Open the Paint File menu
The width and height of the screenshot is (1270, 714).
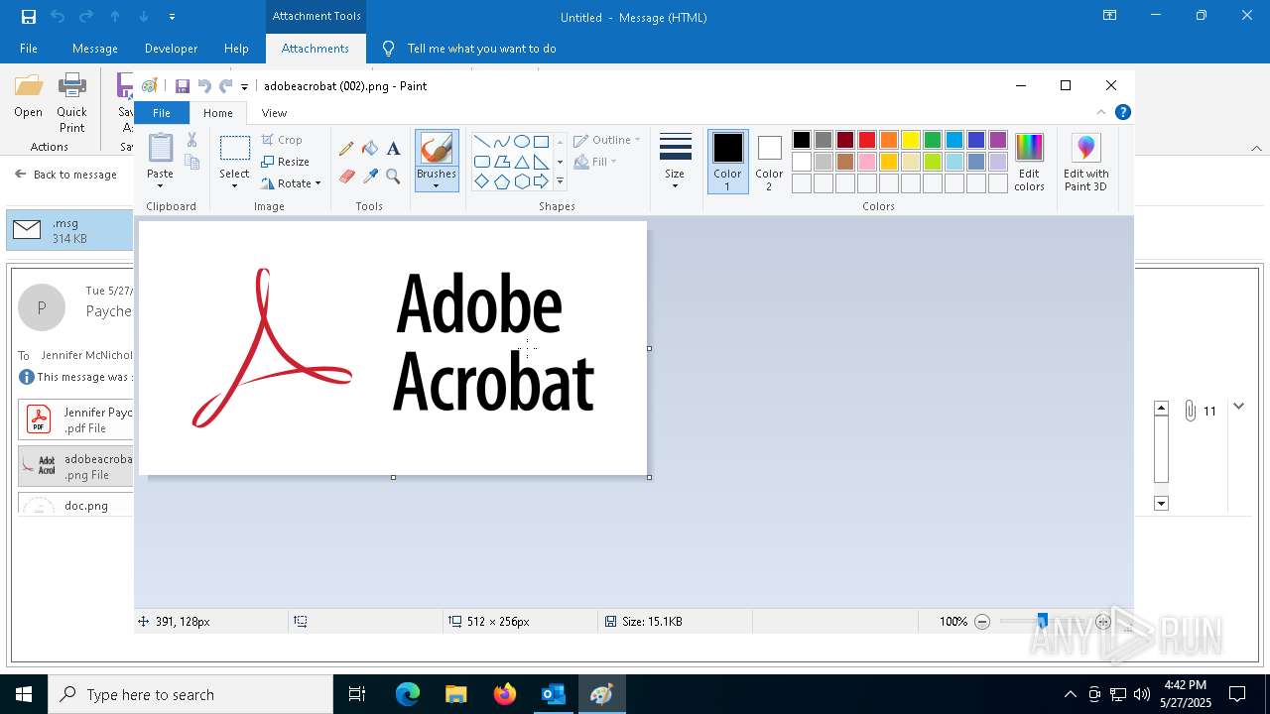161,113
